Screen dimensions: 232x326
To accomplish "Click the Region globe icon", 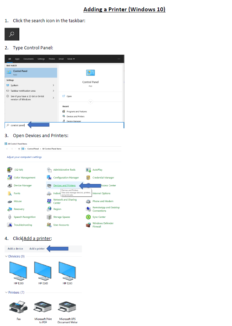I will pyautogui.click(x=49, y=209).
